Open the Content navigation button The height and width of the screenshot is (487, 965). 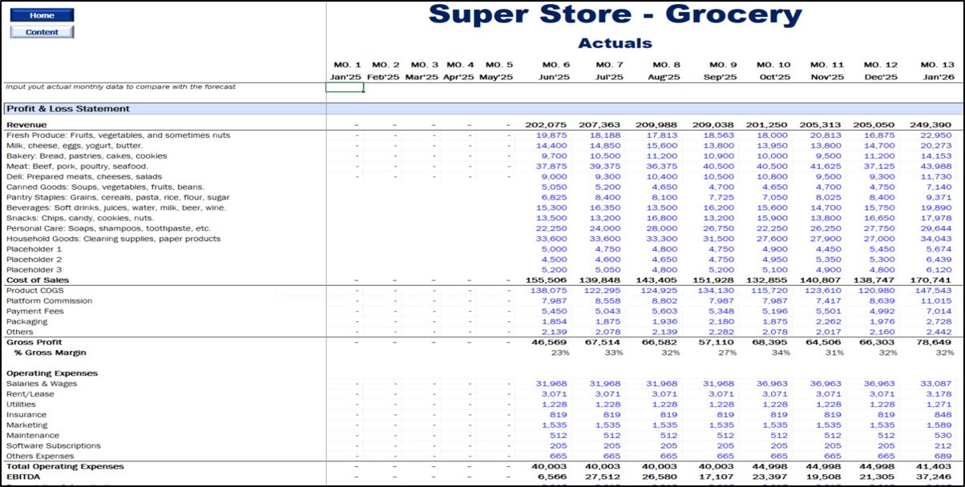coord(42,32)
